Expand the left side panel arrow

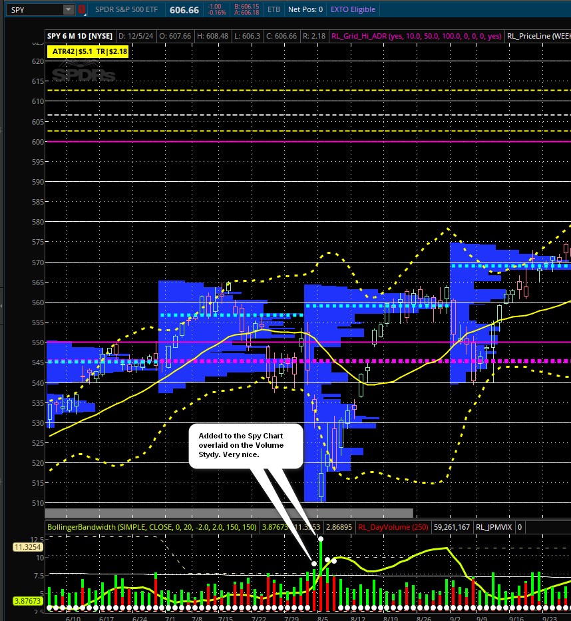[x=2, y=305]
